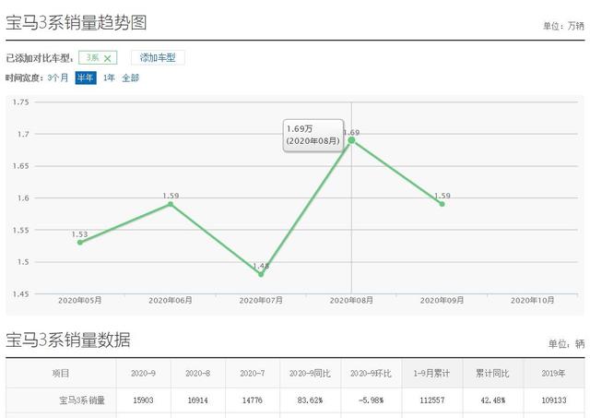
Task: Click the 2020年10月 x-axis label
Action: [533, 301]
